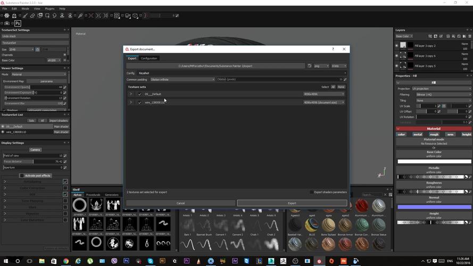The image size is (473, 266).
Task: Select the Paint brush tool
Action: [25, 15]
